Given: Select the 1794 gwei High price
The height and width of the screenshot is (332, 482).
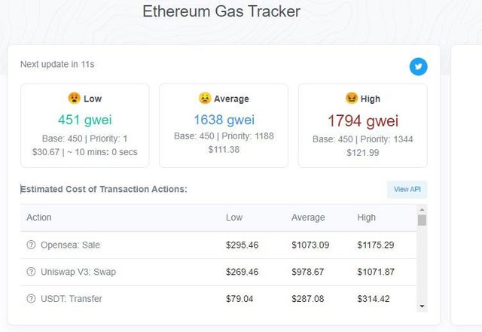Looking at the screenshot, I should [363, 120].
